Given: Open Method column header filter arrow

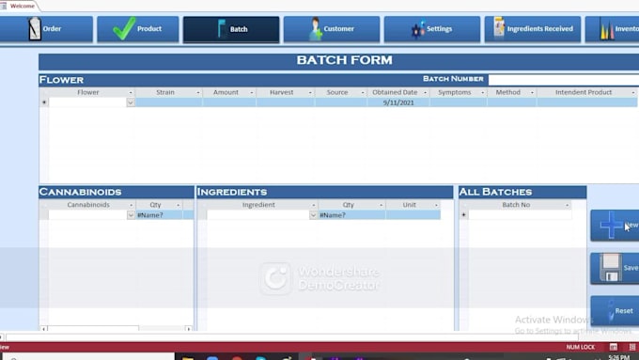Looking at the screenshot, I should tap(532, 92).
